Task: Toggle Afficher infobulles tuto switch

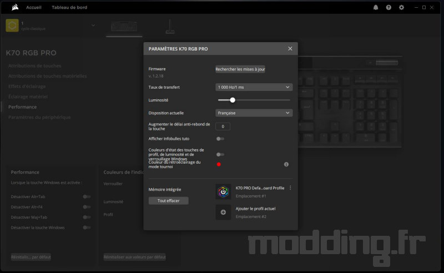Action: tap(220, 139)
